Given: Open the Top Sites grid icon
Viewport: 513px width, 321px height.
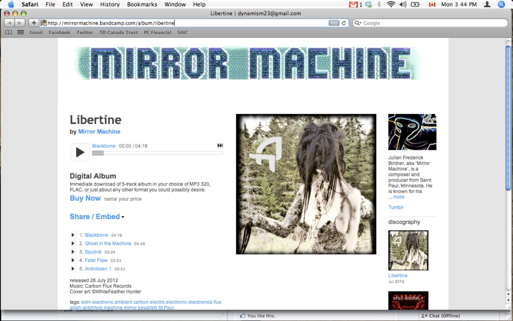Looking at the screenshot, I should 21,32.
